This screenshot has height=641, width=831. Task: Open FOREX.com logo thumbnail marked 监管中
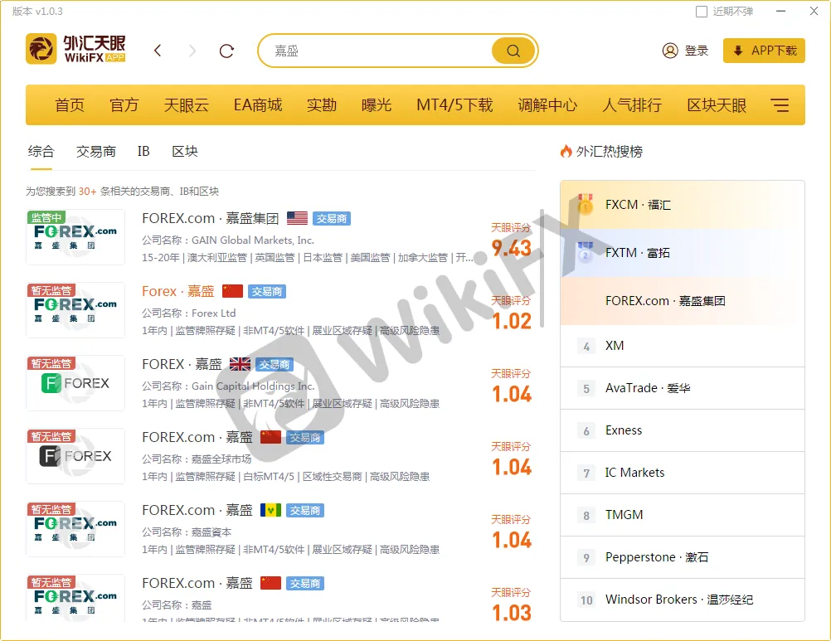click(x=75, y=237)
